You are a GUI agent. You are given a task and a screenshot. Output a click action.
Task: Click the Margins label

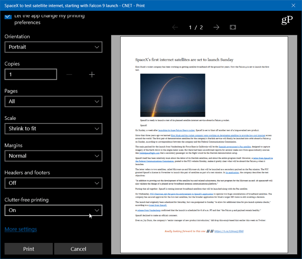(13, 146)
